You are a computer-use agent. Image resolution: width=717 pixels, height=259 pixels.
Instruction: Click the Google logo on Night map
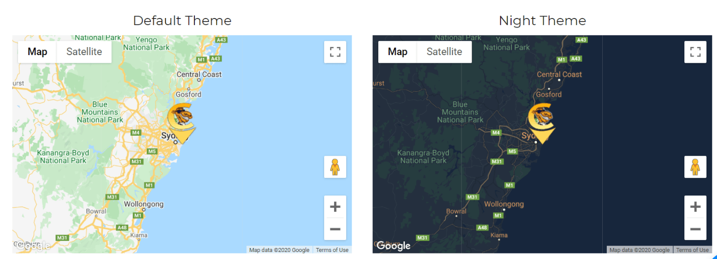pos(393,245)
